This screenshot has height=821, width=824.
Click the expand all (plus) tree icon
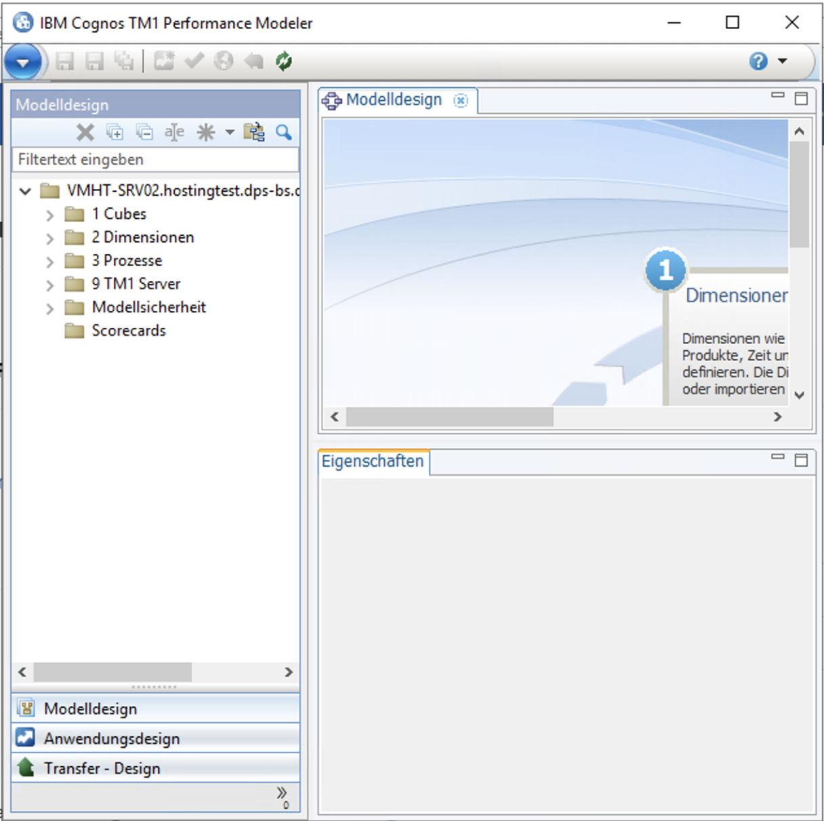pos(115,132)
